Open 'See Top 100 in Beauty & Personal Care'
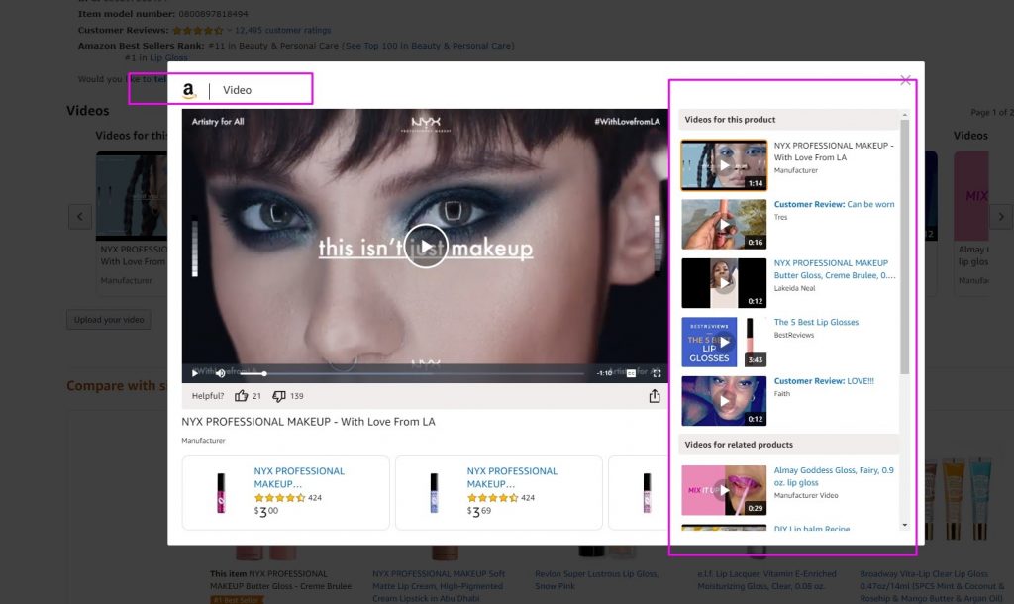 430,46
